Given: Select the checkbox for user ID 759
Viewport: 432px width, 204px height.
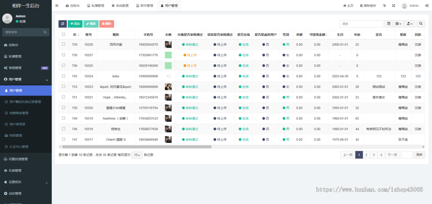Looking at the screenshot, I should tap(64, 44).
